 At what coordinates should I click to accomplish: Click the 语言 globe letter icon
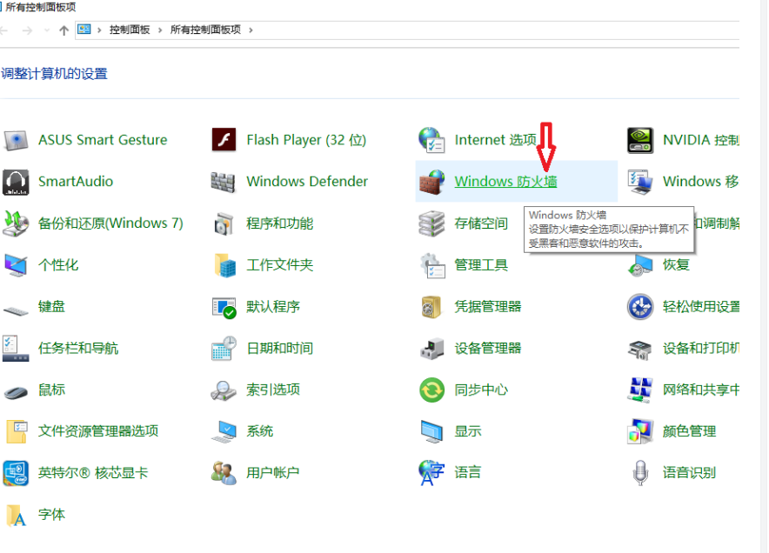coord(431,473)
